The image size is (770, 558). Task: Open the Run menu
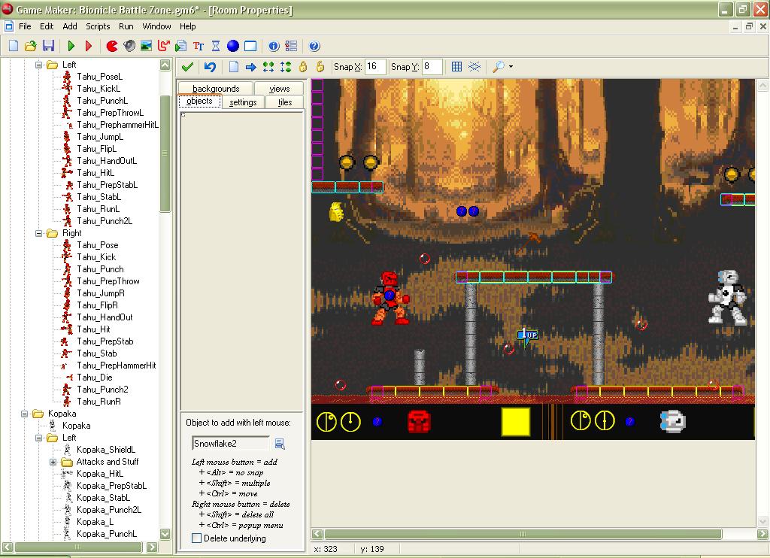pyautogui.click(x=126, y=26)
